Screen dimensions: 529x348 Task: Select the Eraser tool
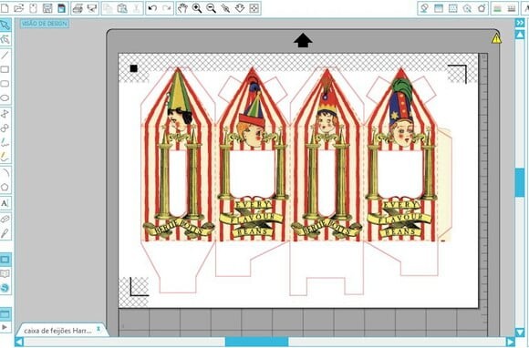[5, 219]
